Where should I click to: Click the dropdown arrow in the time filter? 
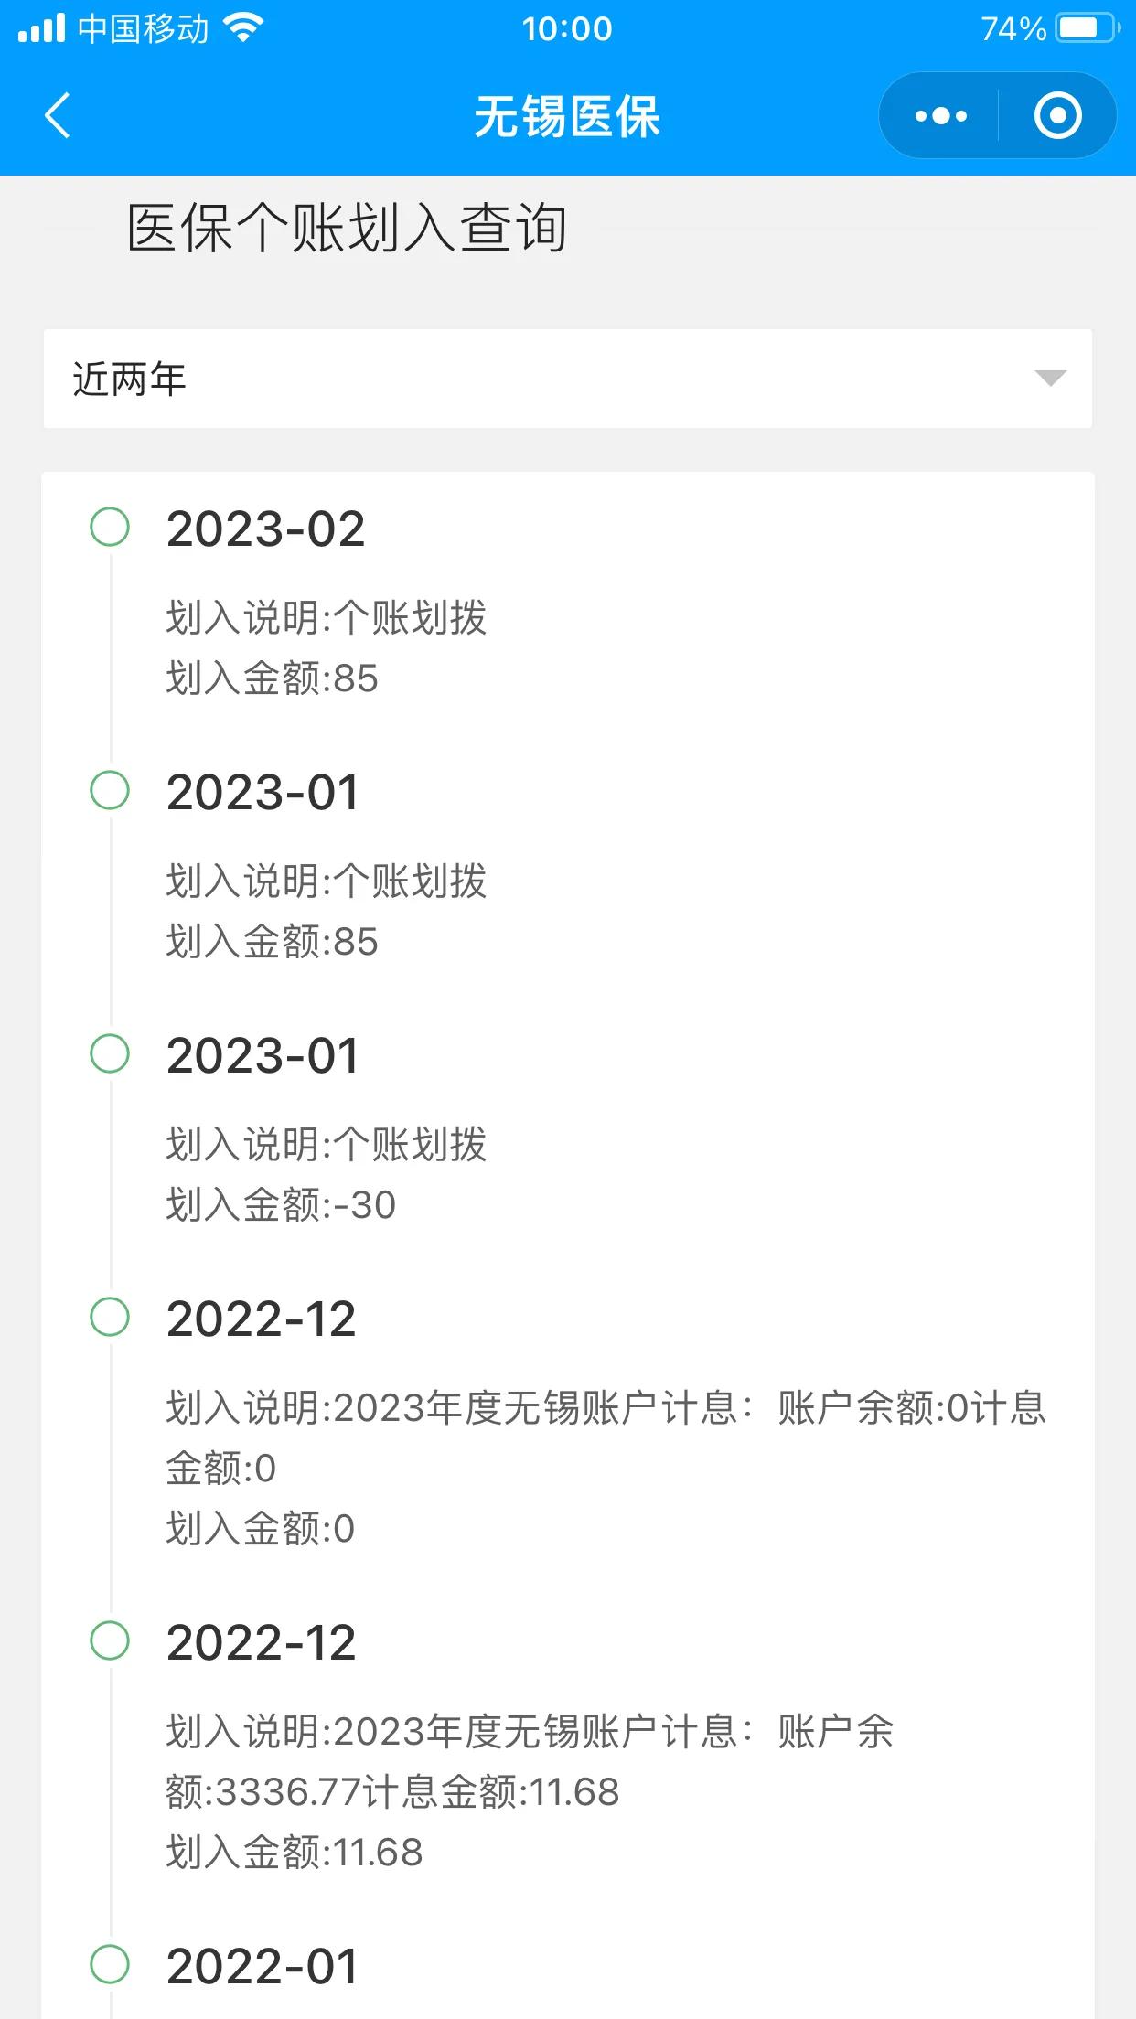(x=1050, y=379)
